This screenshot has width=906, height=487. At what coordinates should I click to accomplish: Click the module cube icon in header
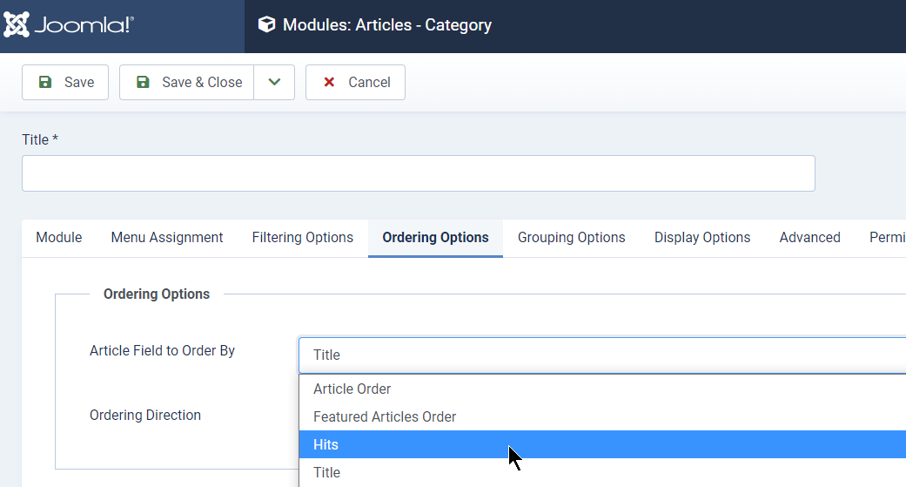(x=266, y=24)
